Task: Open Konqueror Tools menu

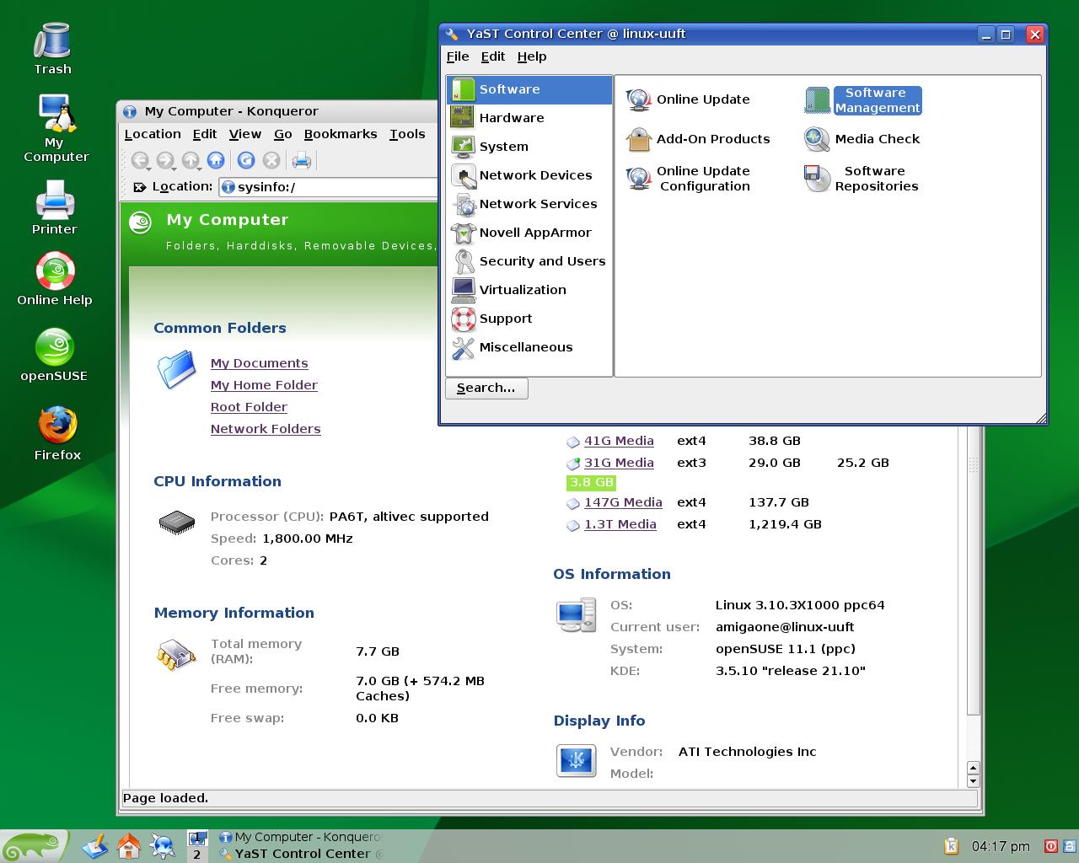Action: pyautogui.click(x=407, y=134)
